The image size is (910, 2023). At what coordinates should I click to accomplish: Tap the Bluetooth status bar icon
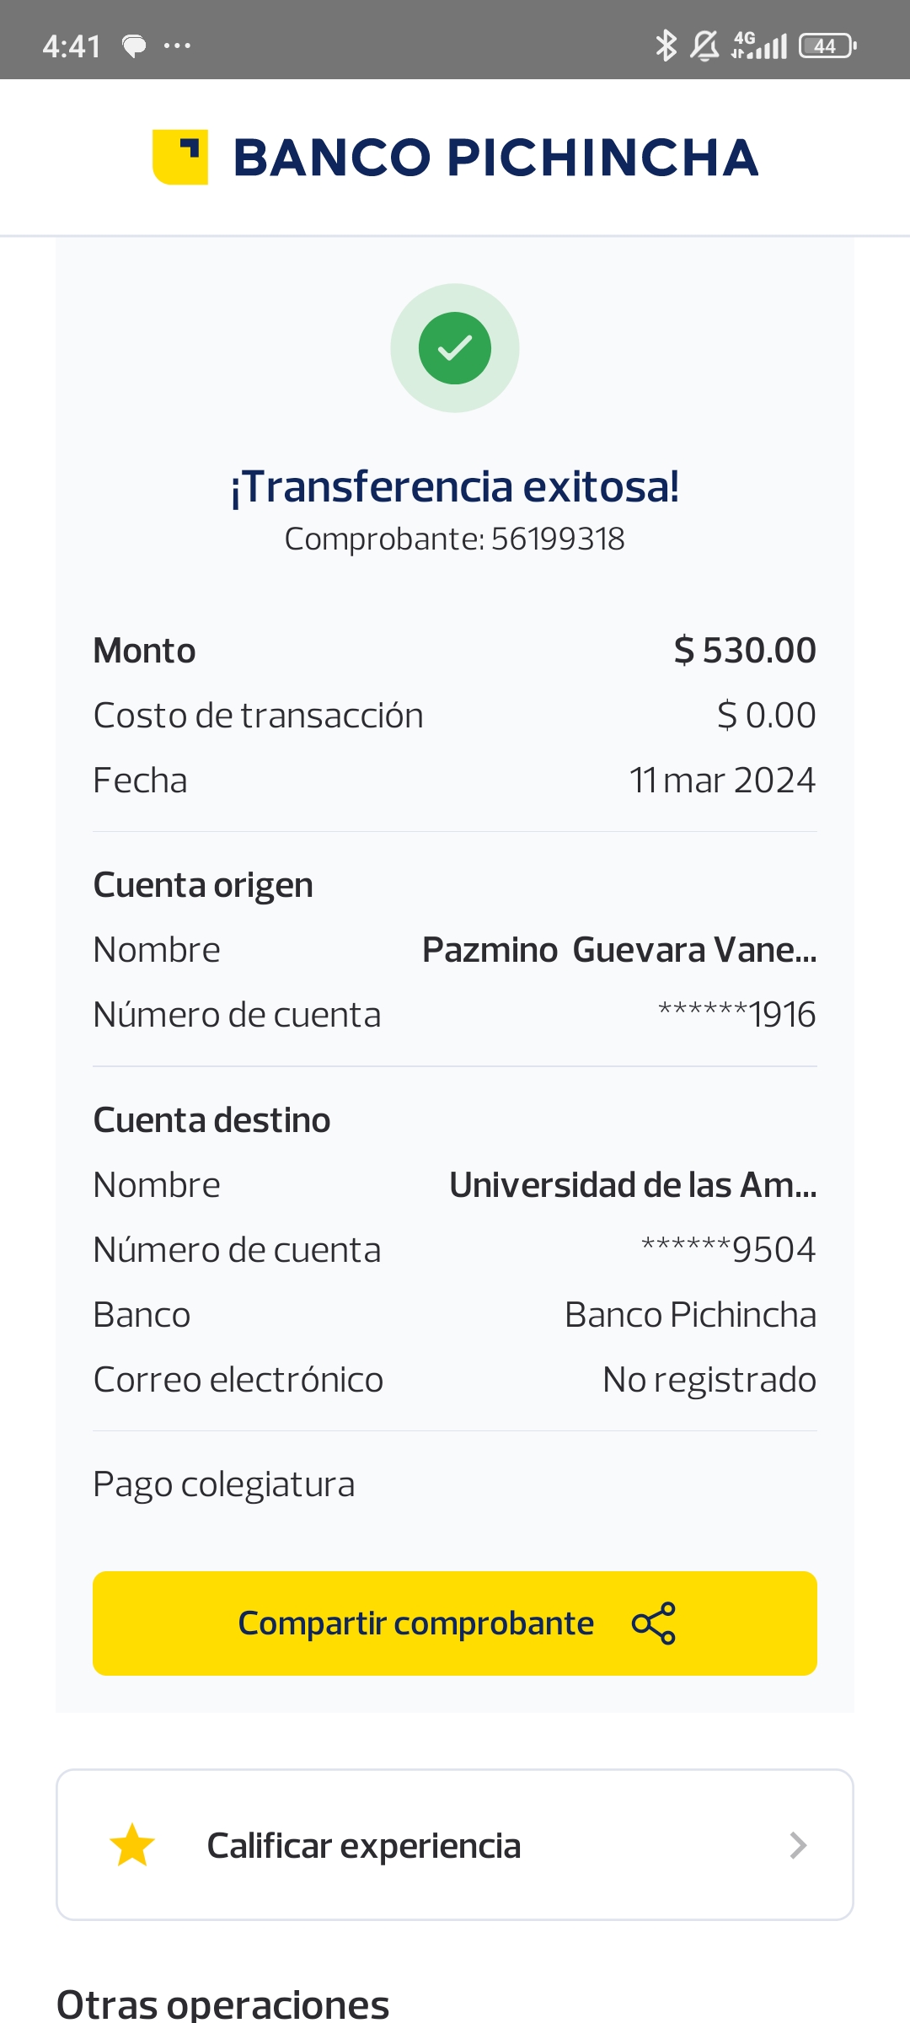[x=666, y=46]
